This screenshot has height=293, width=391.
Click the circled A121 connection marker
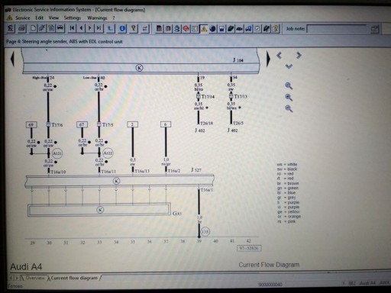coord(57,153)
